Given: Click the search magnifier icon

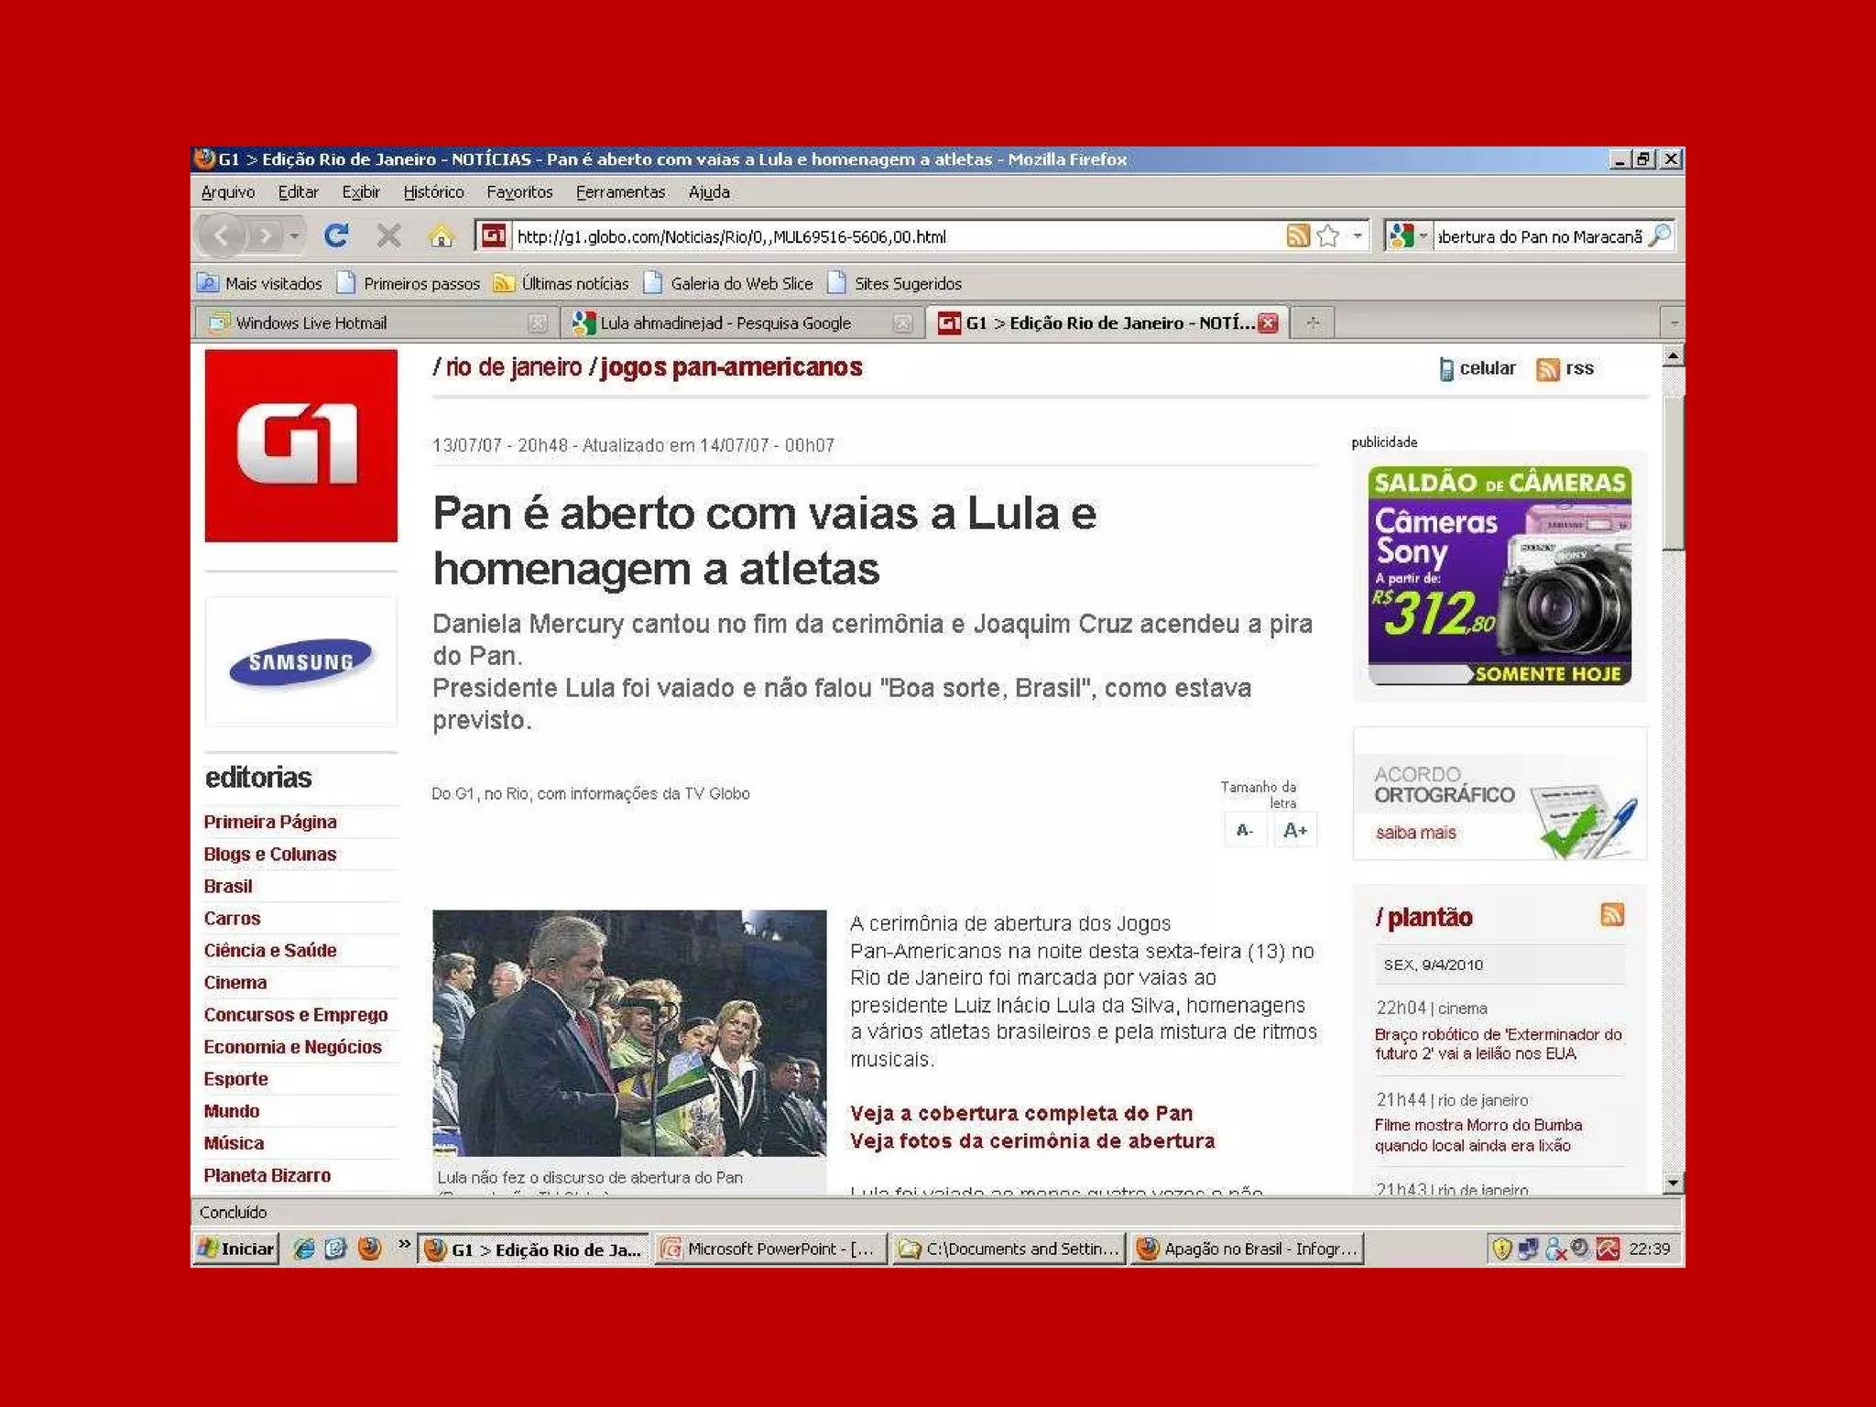Looking at the screenshot, I should (x=1659, y=236).
